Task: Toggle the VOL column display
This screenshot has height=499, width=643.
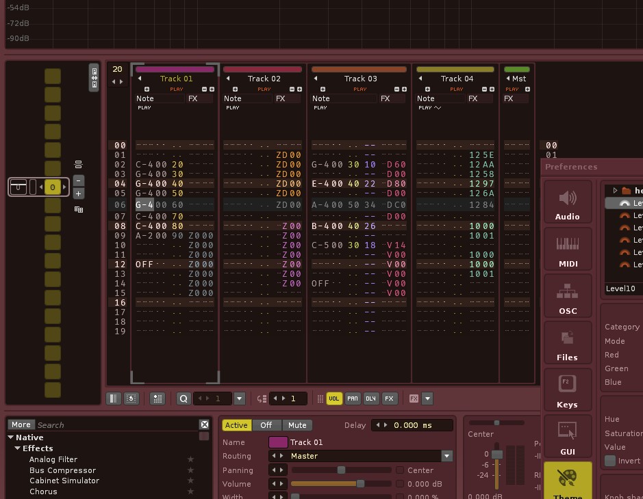Action: pos(333,399)
